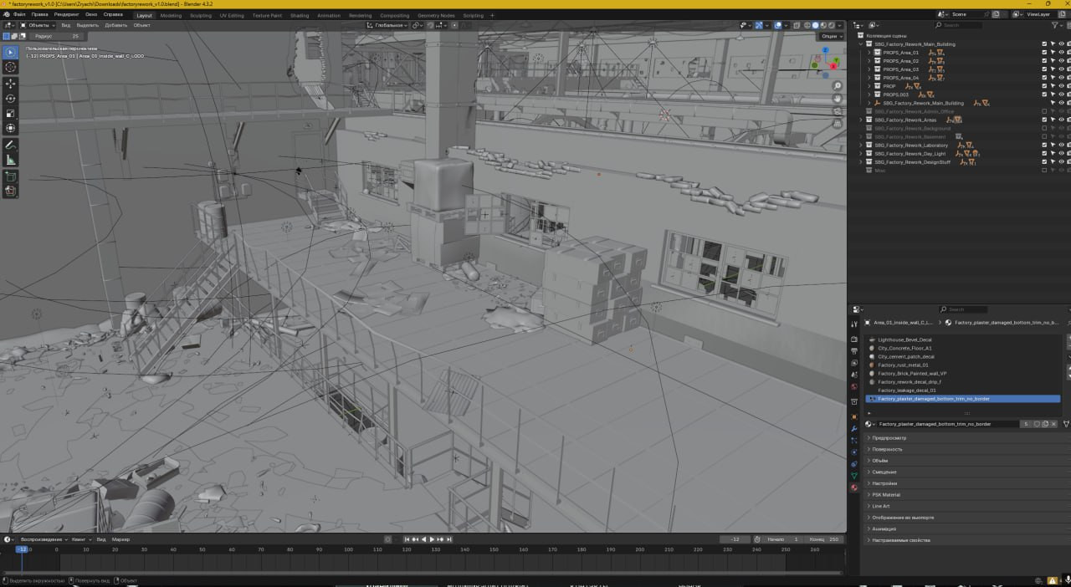Expand the PROPS_Area_01 collection tree
The image size is (1071, 587).
point(869,53)
